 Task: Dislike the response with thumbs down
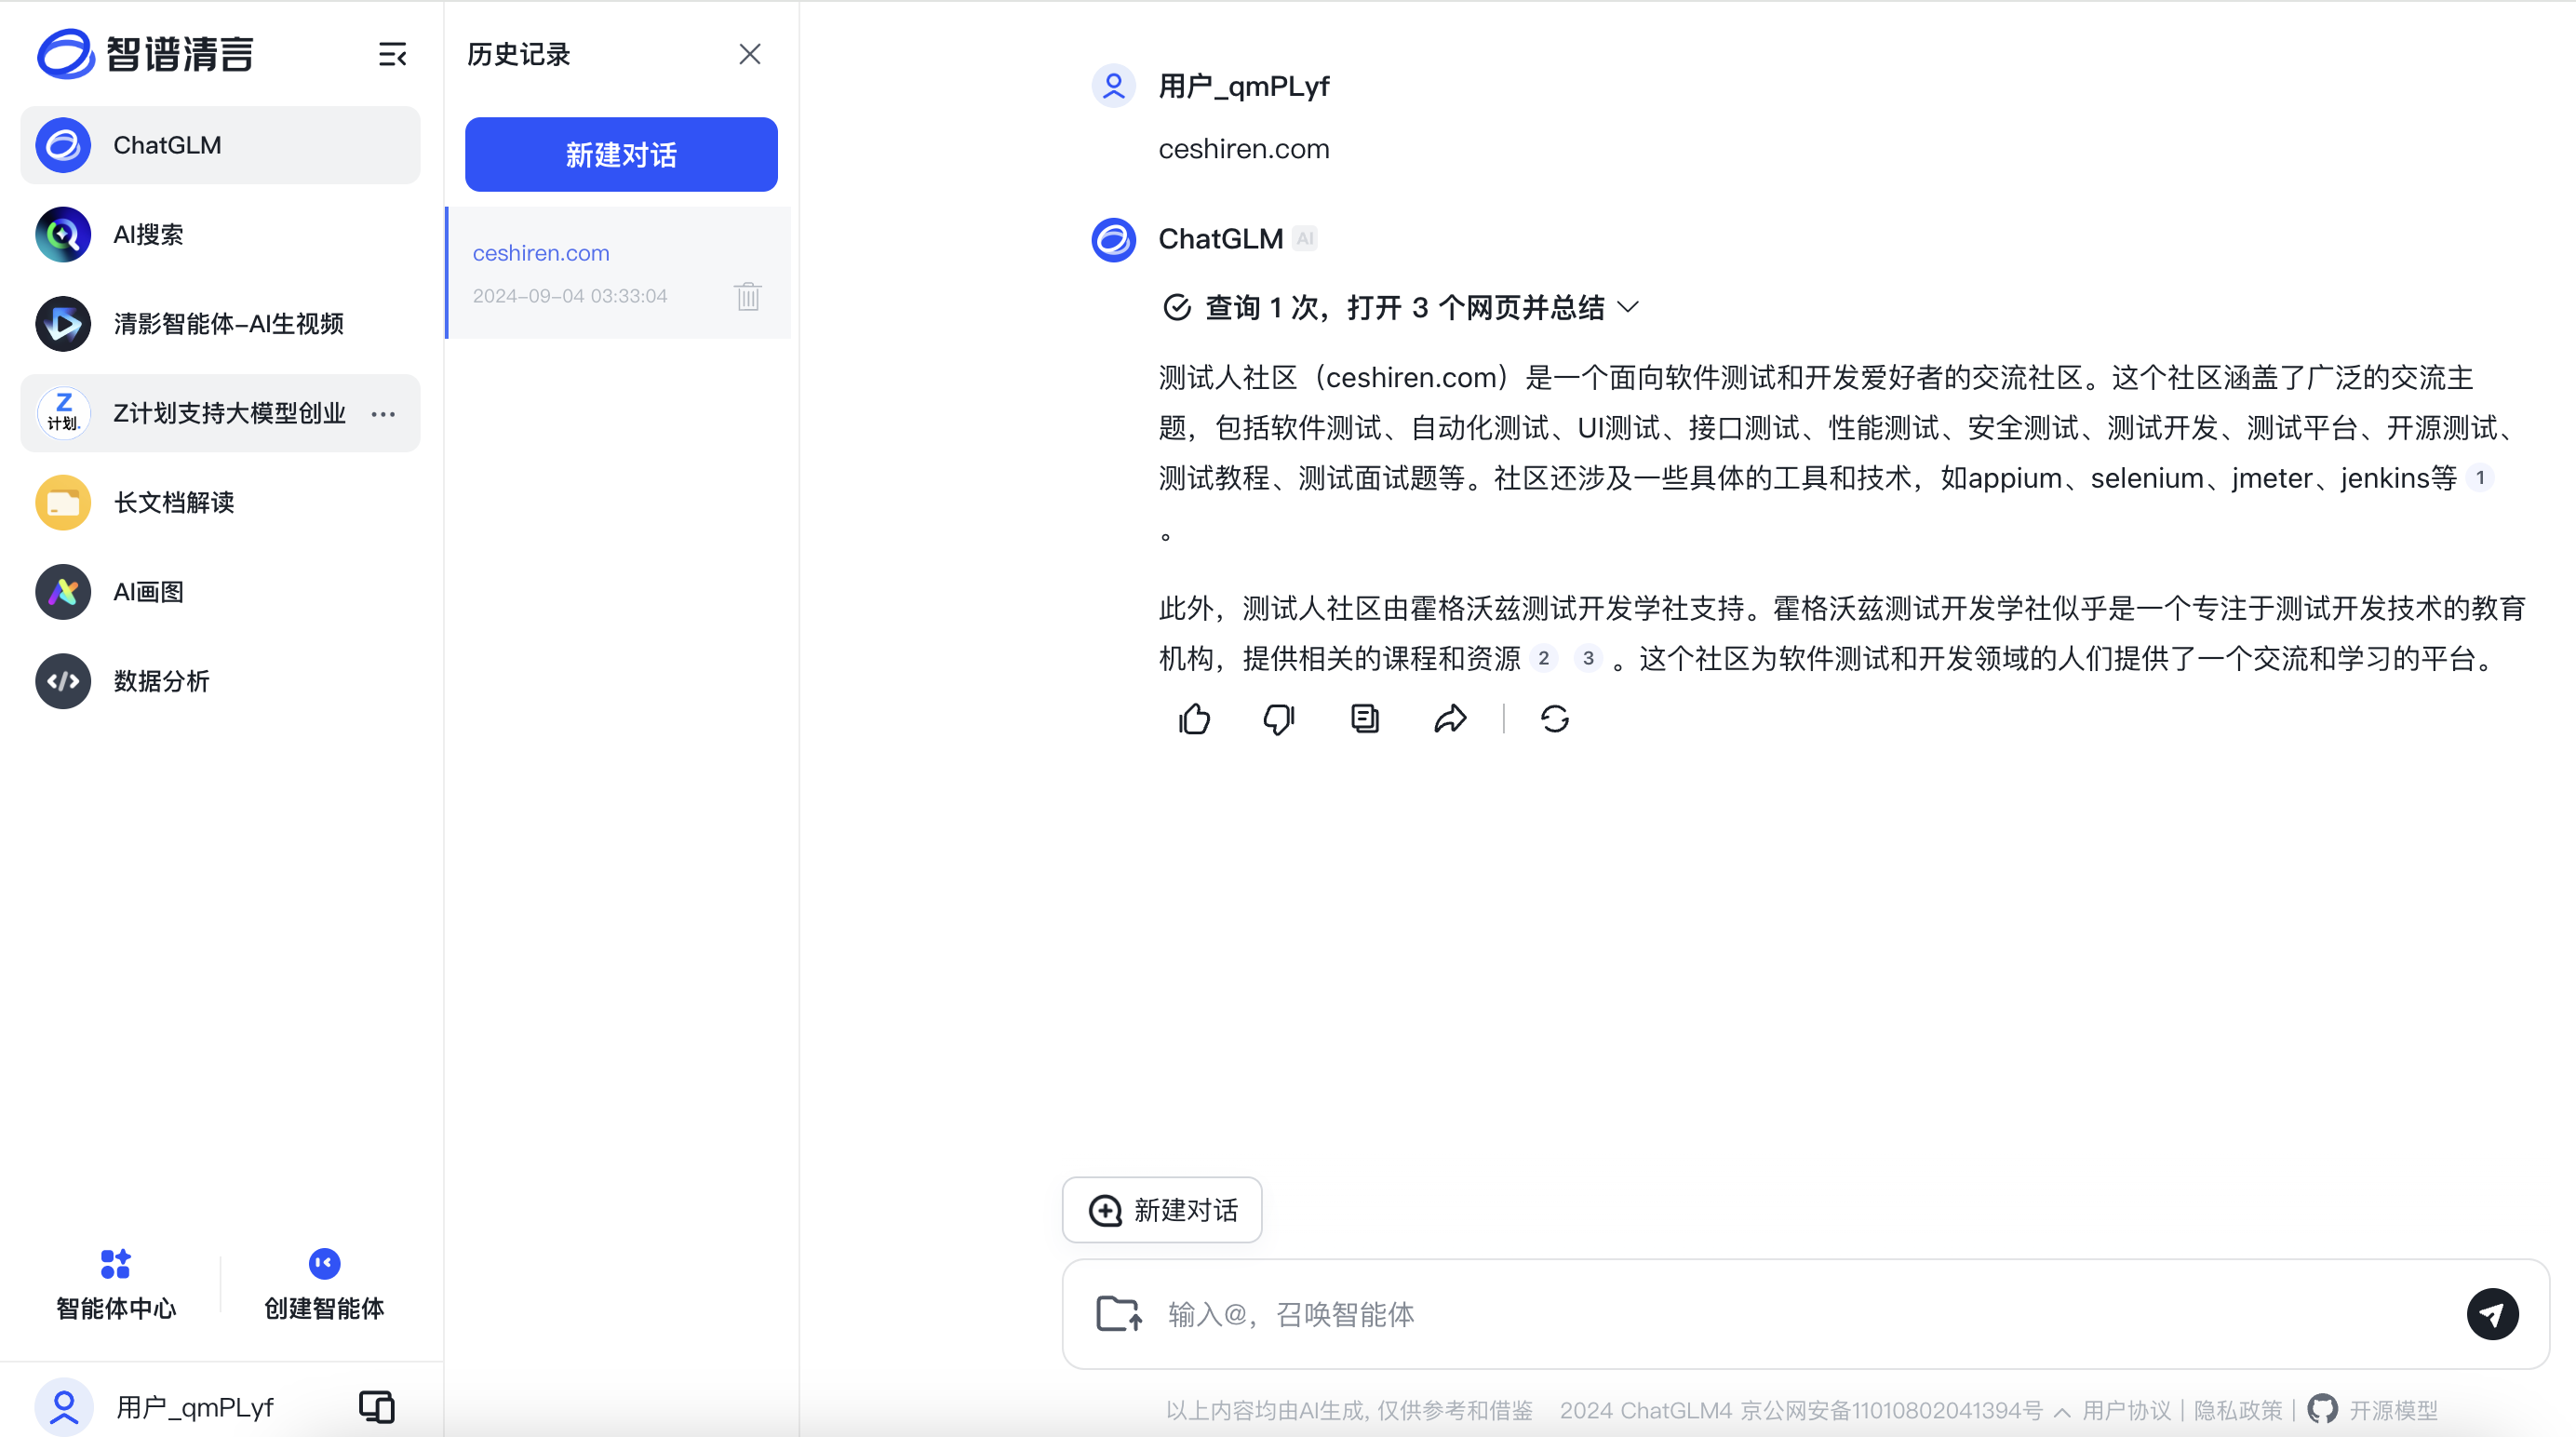tap(1279, 718)
